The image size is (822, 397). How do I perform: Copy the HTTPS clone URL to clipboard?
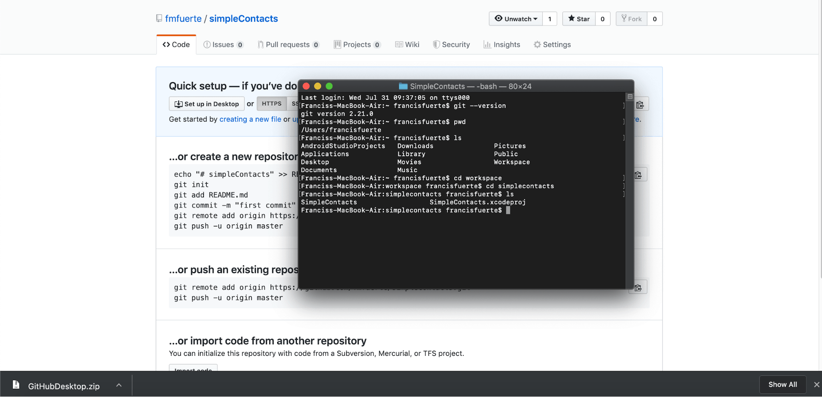point(640,104)
